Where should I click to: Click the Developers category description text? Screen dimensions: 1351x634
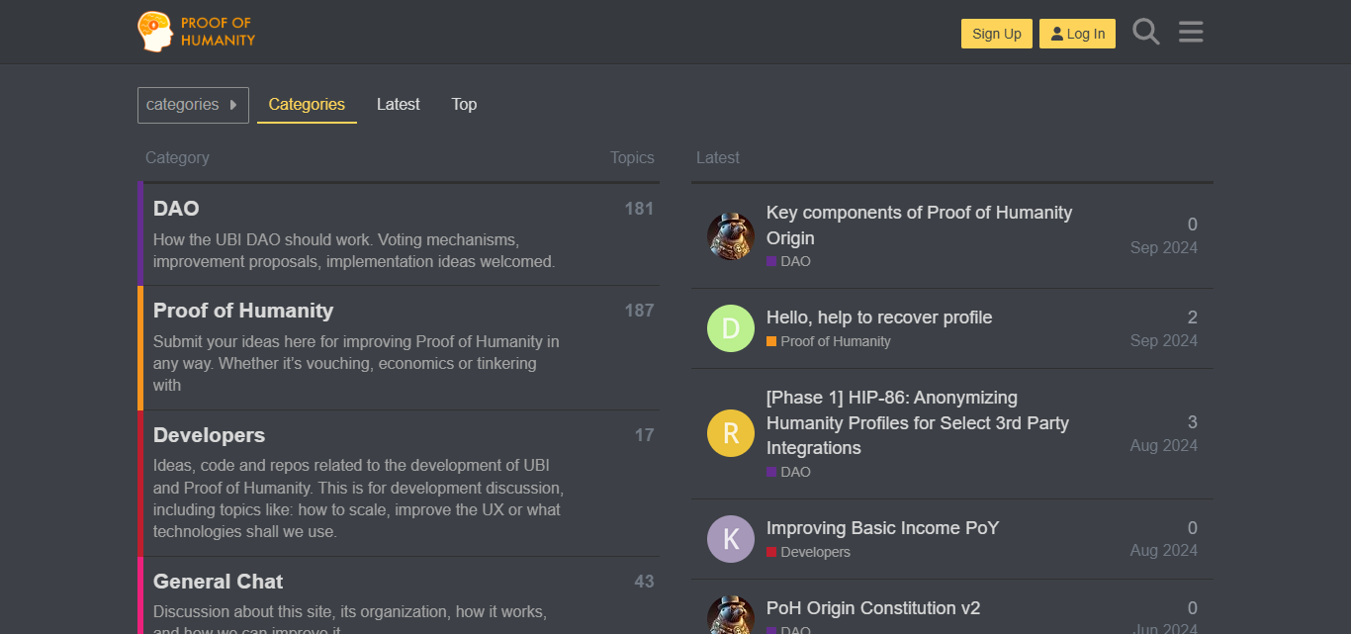pyautogui.click(x=358, y=498)
